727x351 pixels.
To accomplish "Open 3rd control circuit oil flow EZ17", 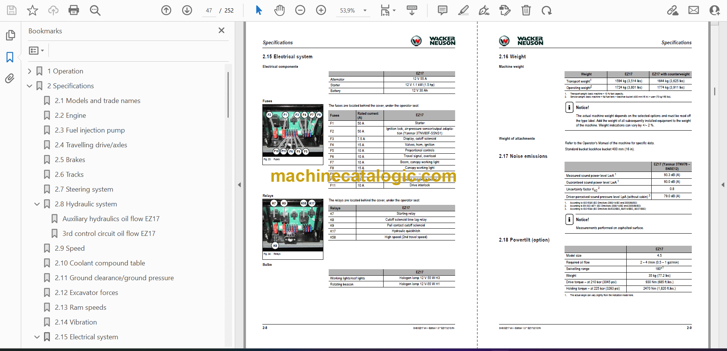I will [109, 234].
